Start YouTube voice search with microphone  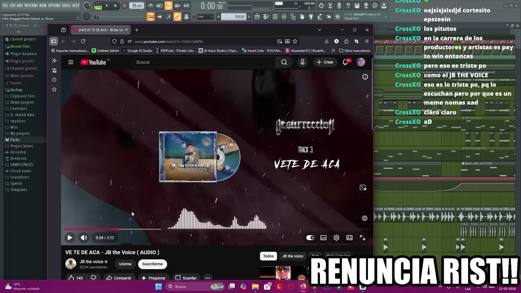pos(302,62)
